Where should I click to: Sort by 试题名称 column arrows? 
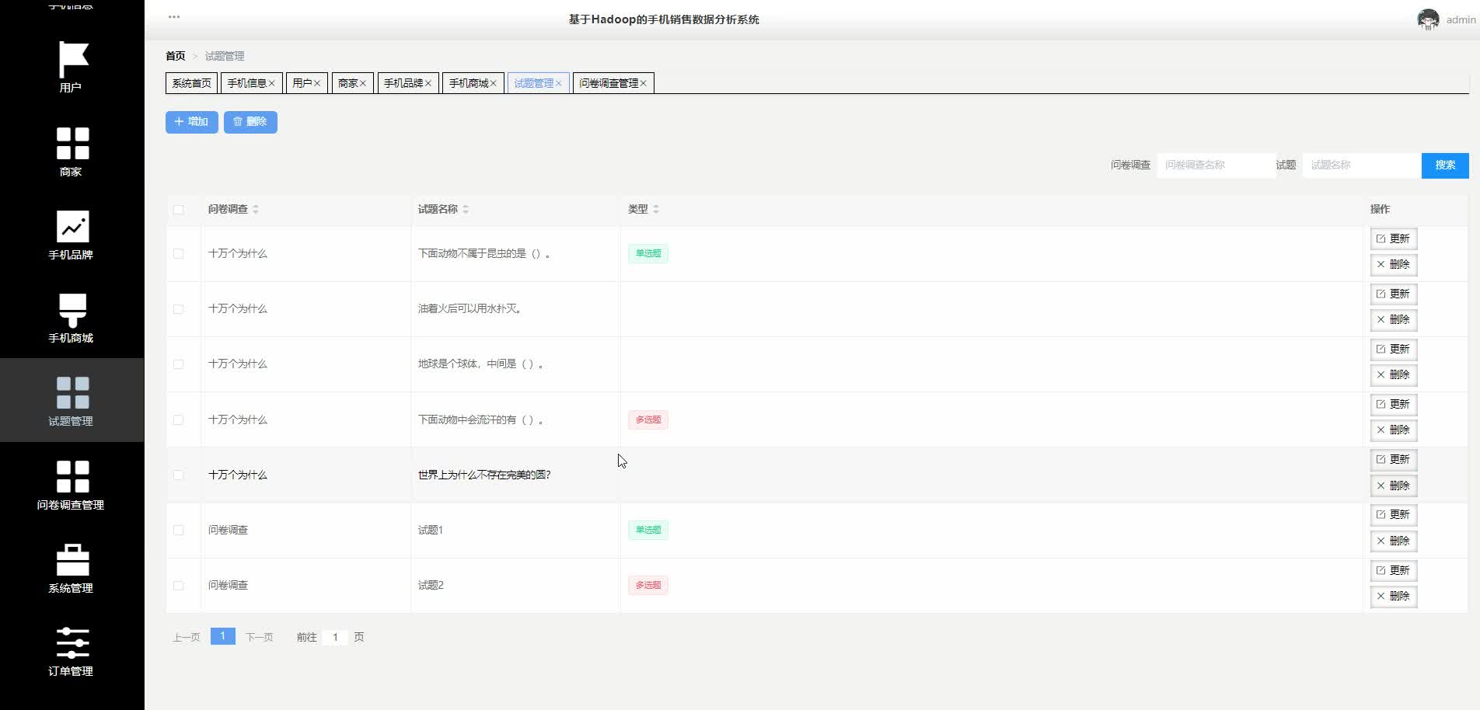466,209
